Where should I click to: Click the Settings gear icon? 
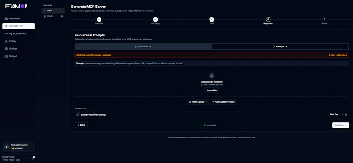click(x=6, y=49)
